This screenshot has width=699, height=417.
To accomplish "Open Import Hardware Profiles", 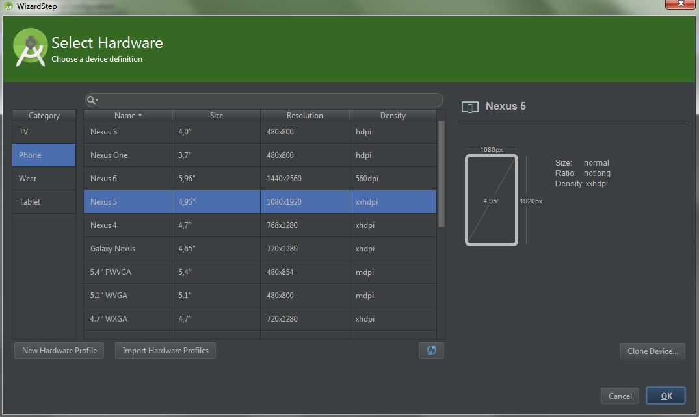I will pyautogui.click(x=165, y=351).
